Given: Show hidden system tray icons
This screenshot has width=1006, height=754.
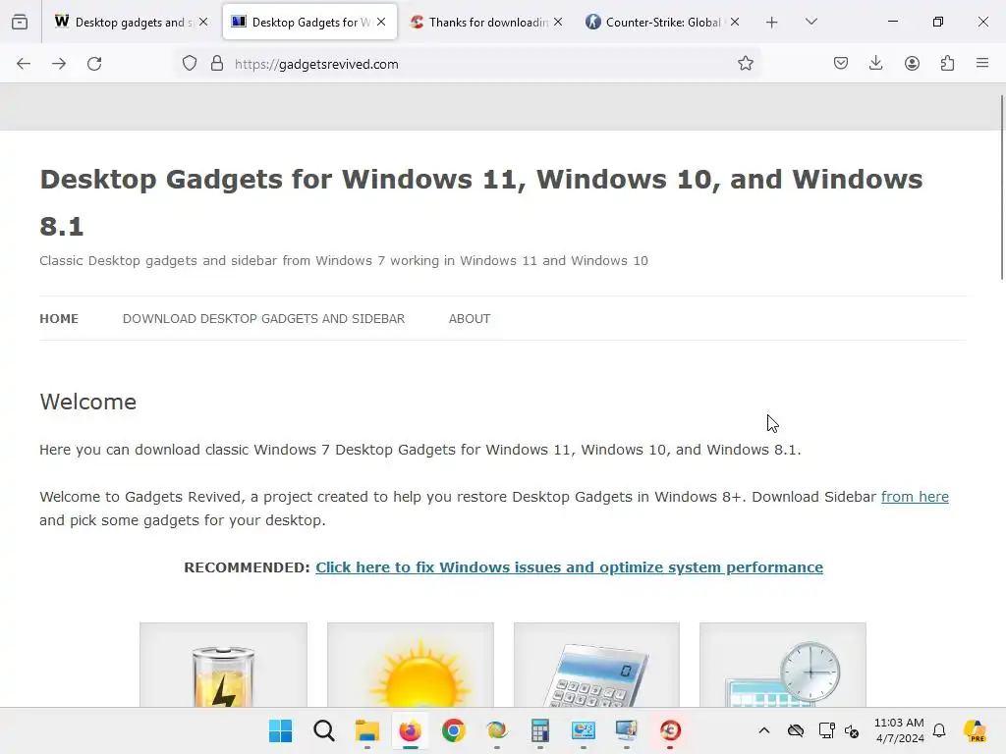Looking at the screenshot, I should (764, 730).
